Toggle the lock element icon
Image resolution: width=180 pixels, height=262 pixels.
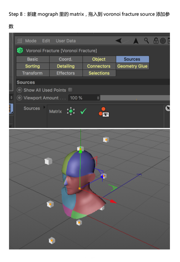pos(156,40)
